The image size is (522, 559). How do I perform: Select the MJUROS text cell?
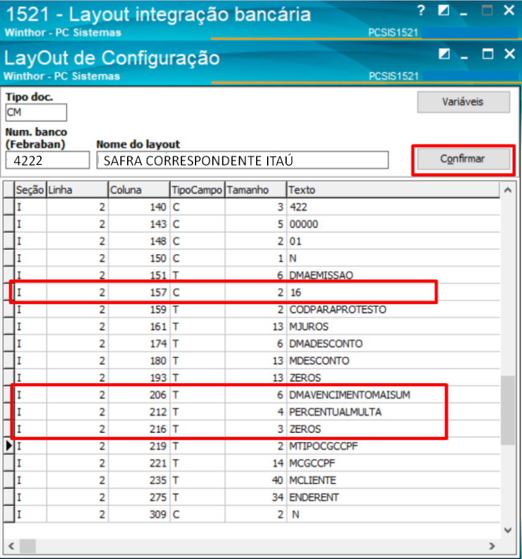(x=393, y=327)
